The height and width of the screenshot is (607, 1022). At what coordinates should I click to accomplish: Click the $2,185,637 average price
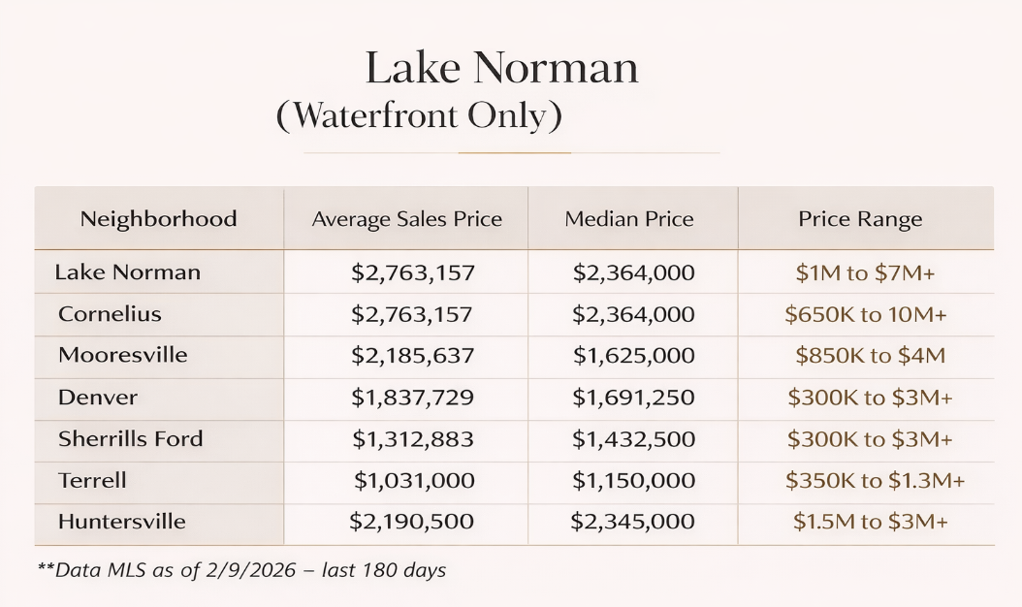412,356
